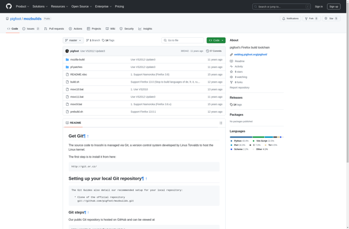Click the pf-patches folder icon
This screenshot has height=229, width=349.
[x=67, y=67]
